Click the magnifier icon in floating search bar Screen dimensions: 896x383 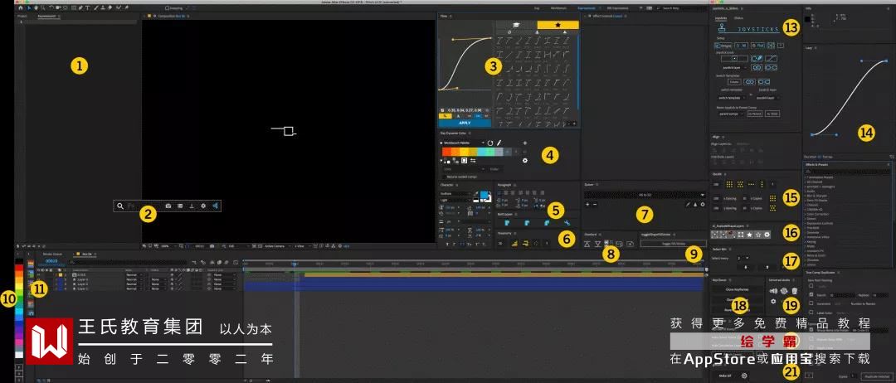[x=120, y=206]
